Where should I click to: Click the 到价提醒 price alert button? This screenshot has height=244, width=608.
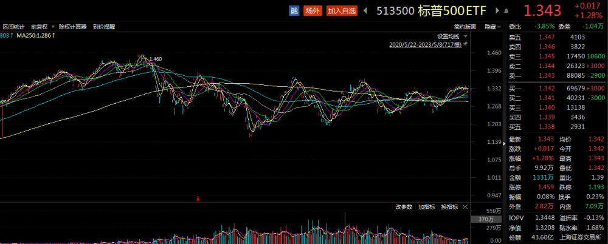[x=103, y=27]
